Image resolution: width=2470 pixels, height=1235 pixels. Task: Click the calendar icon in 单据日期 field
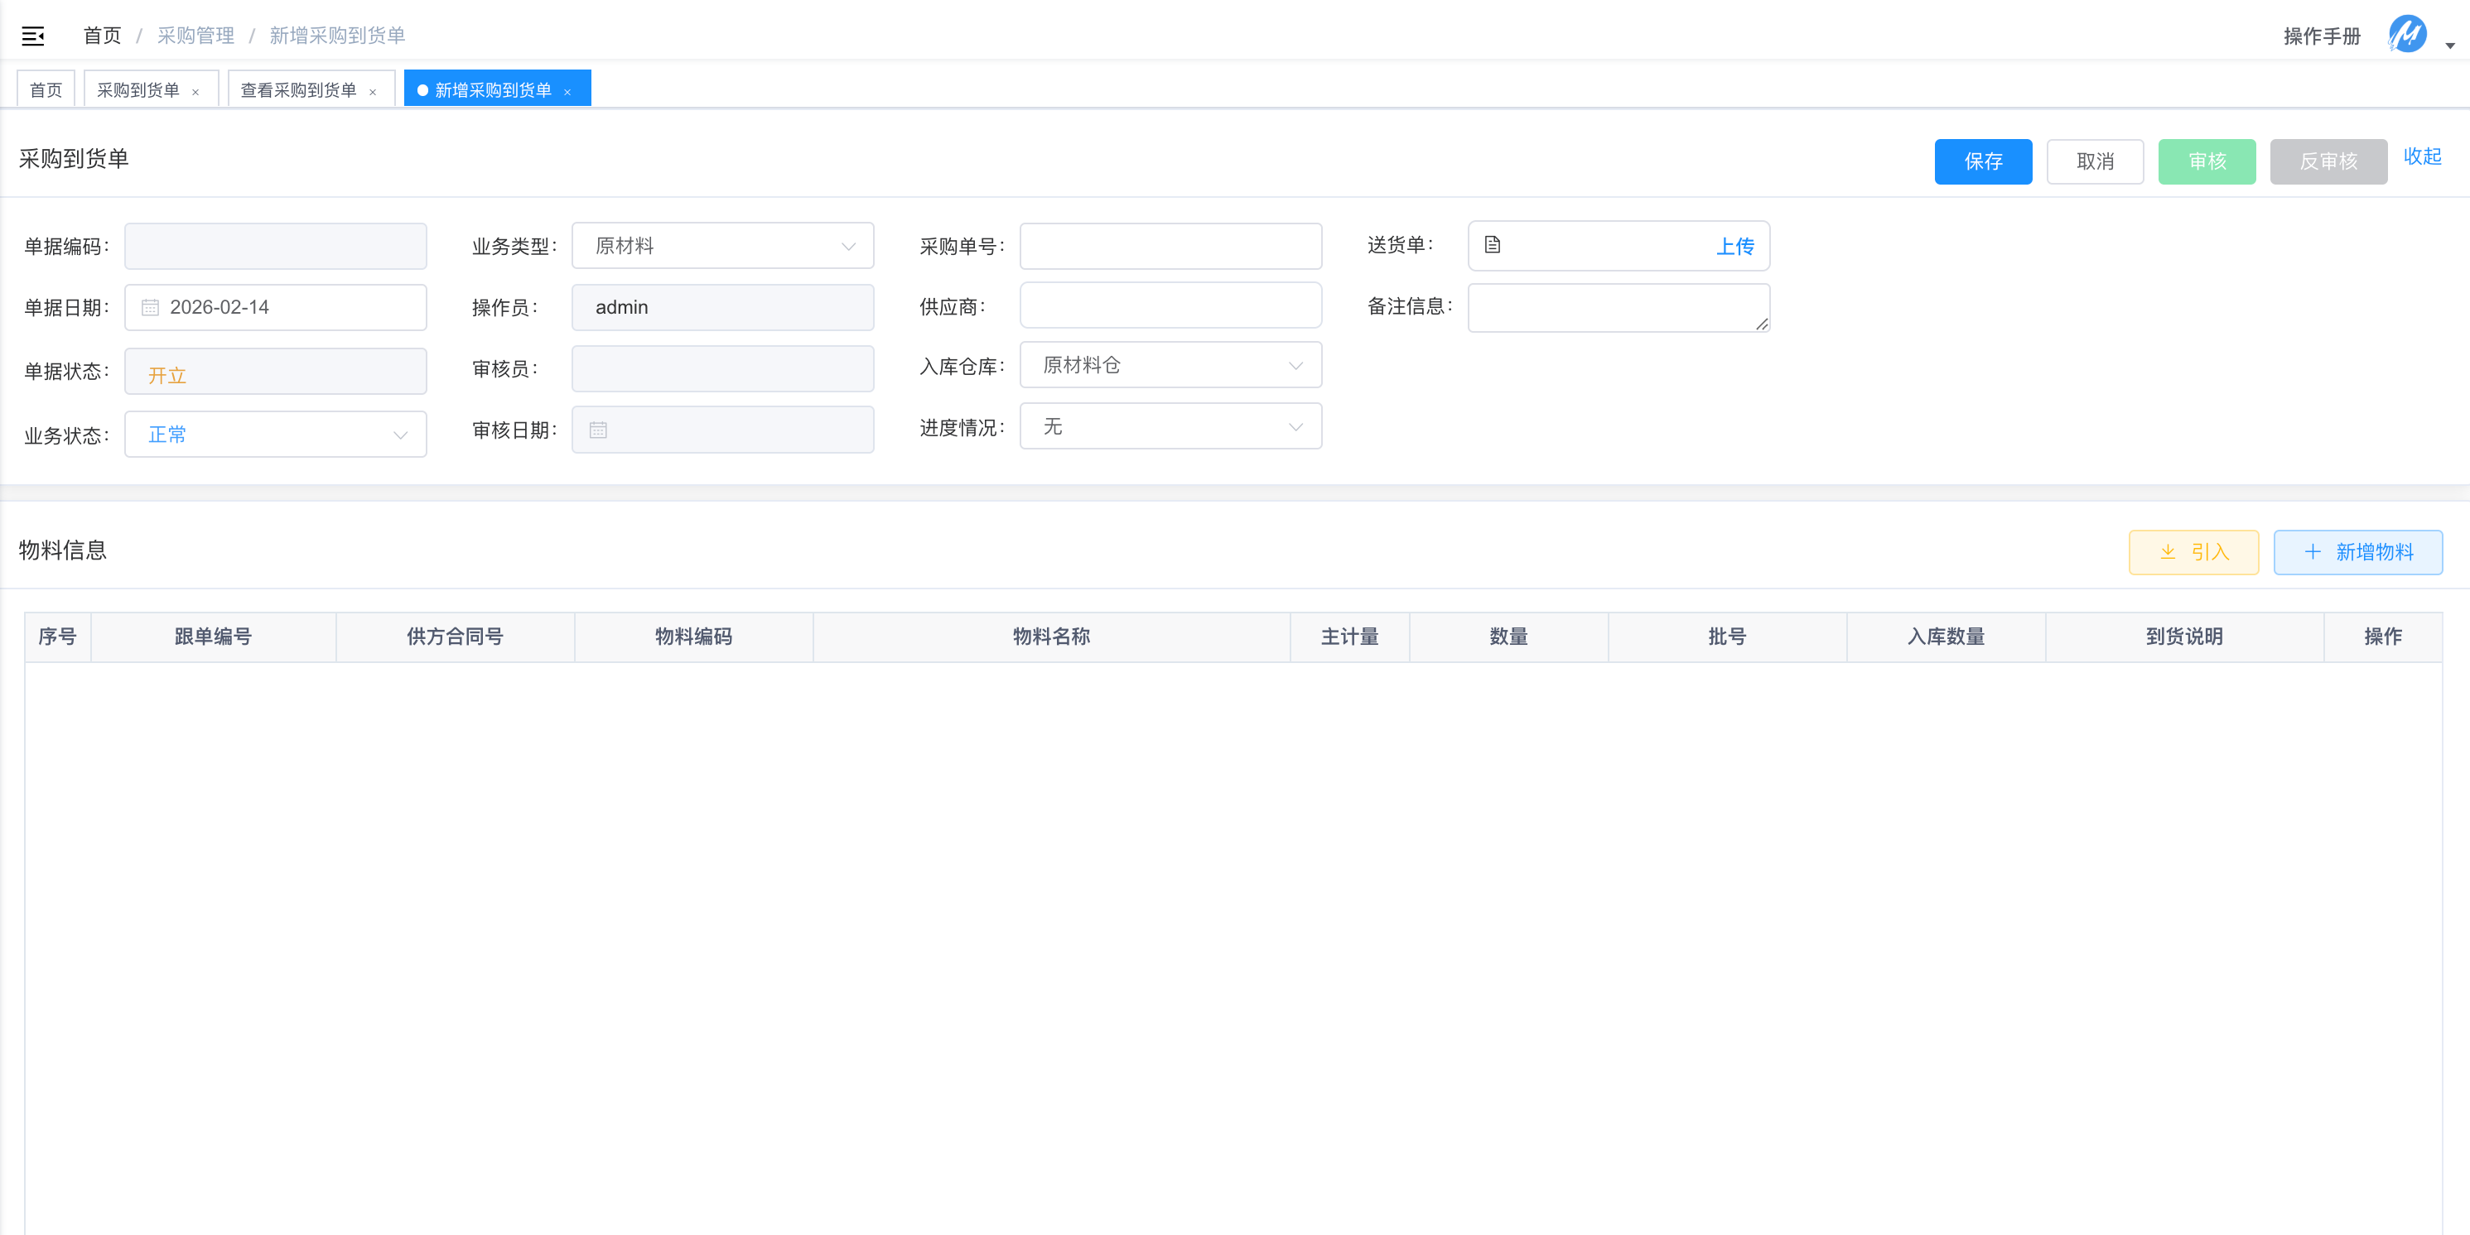pyautogui.click(x=151, y=308)
